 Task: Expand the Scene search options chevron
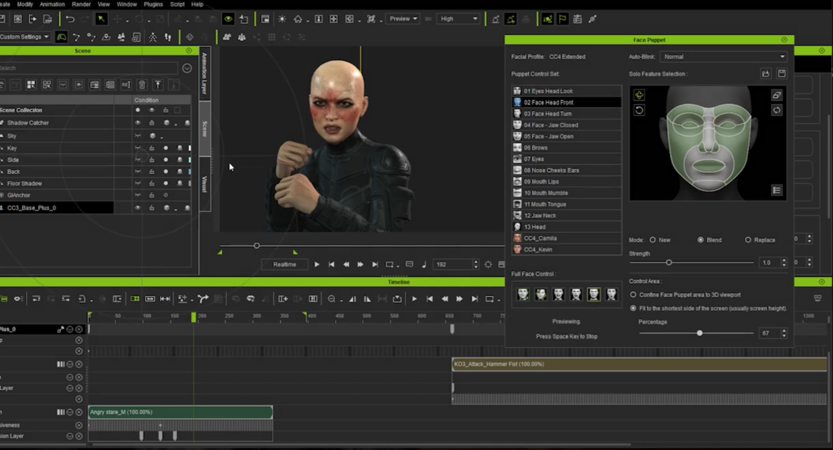point(187,68)
